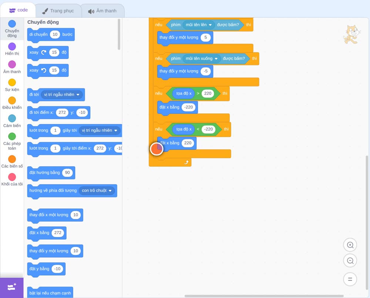
Task: Click the 'di chuyển 10 bước' block
Action: 51,35
